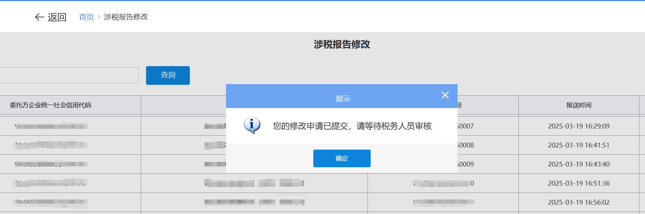Image resolution: width=645 pixels, height=214 pixels.
Task: Confirm the dialog with 确定
Action: (x=342, y=158)
